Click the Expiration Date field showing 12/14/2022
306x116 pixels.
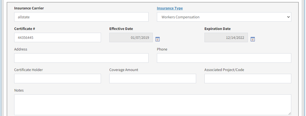click(226, 37)
